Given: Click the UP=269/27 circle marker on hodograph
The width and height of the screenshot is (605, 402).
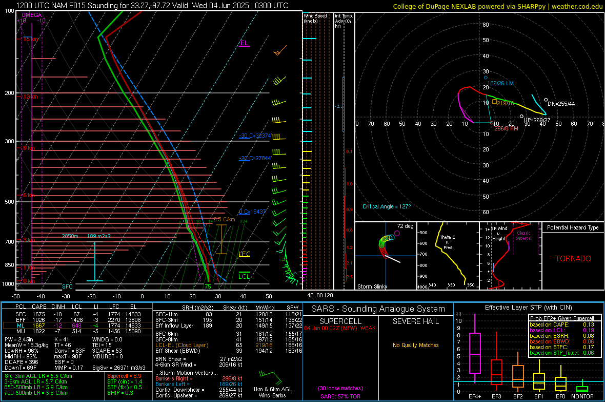Looking at the screenshot, I should pos(521,117).
